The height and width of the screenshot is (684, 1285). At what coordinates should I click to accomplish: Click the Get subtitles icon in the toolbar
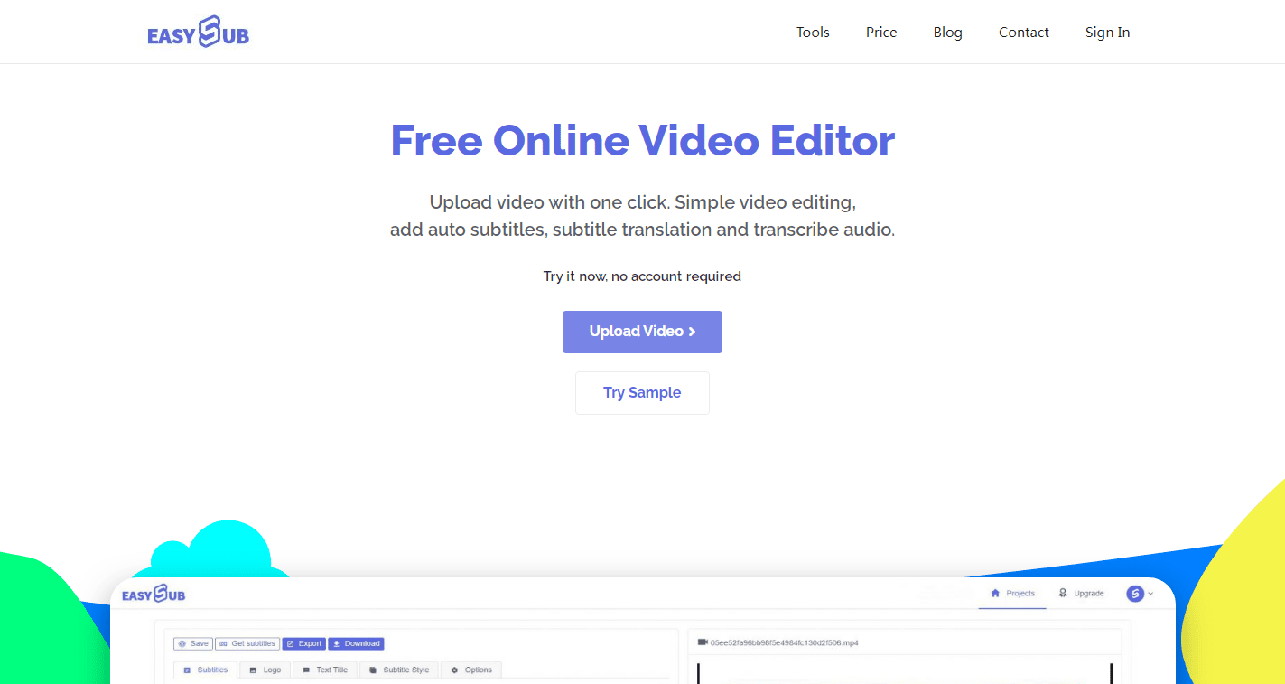point(223,643)
